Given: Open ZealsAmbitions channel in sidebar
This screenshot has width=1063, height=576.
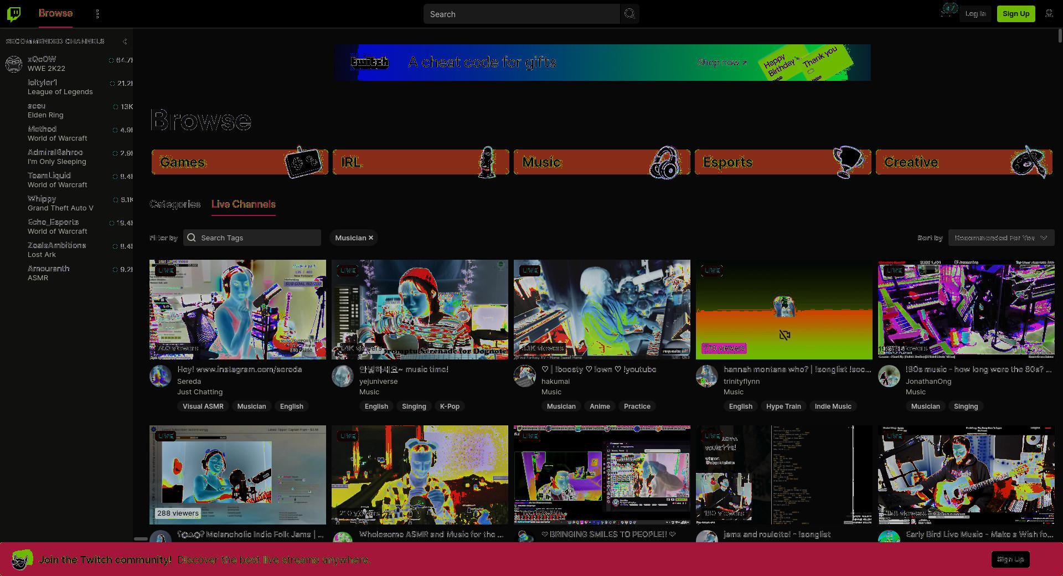Looking at the screenshot, I should [66, 250].
